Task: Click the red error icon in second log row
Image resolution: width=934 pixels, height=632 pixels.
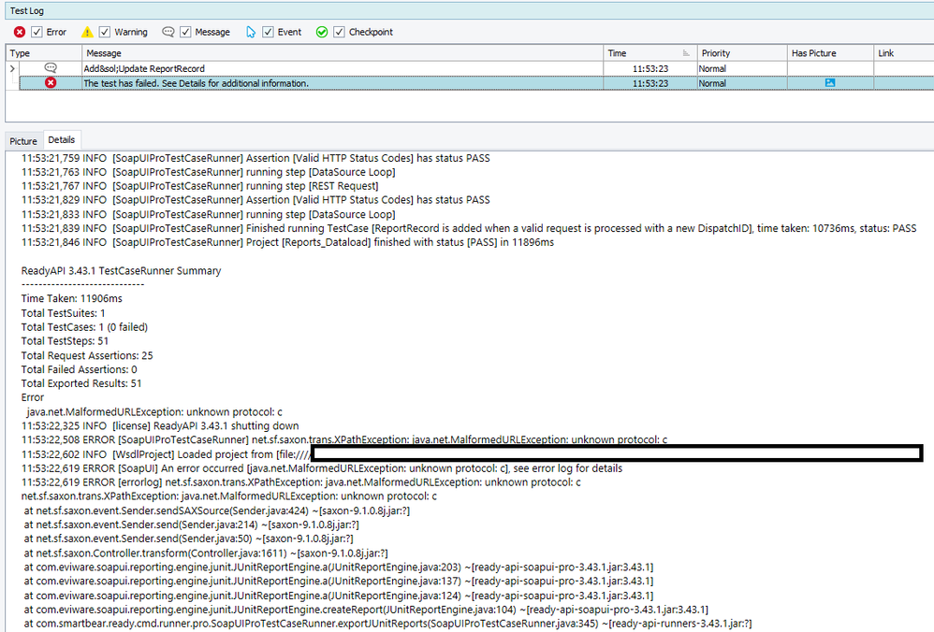Action: point(51,83)
